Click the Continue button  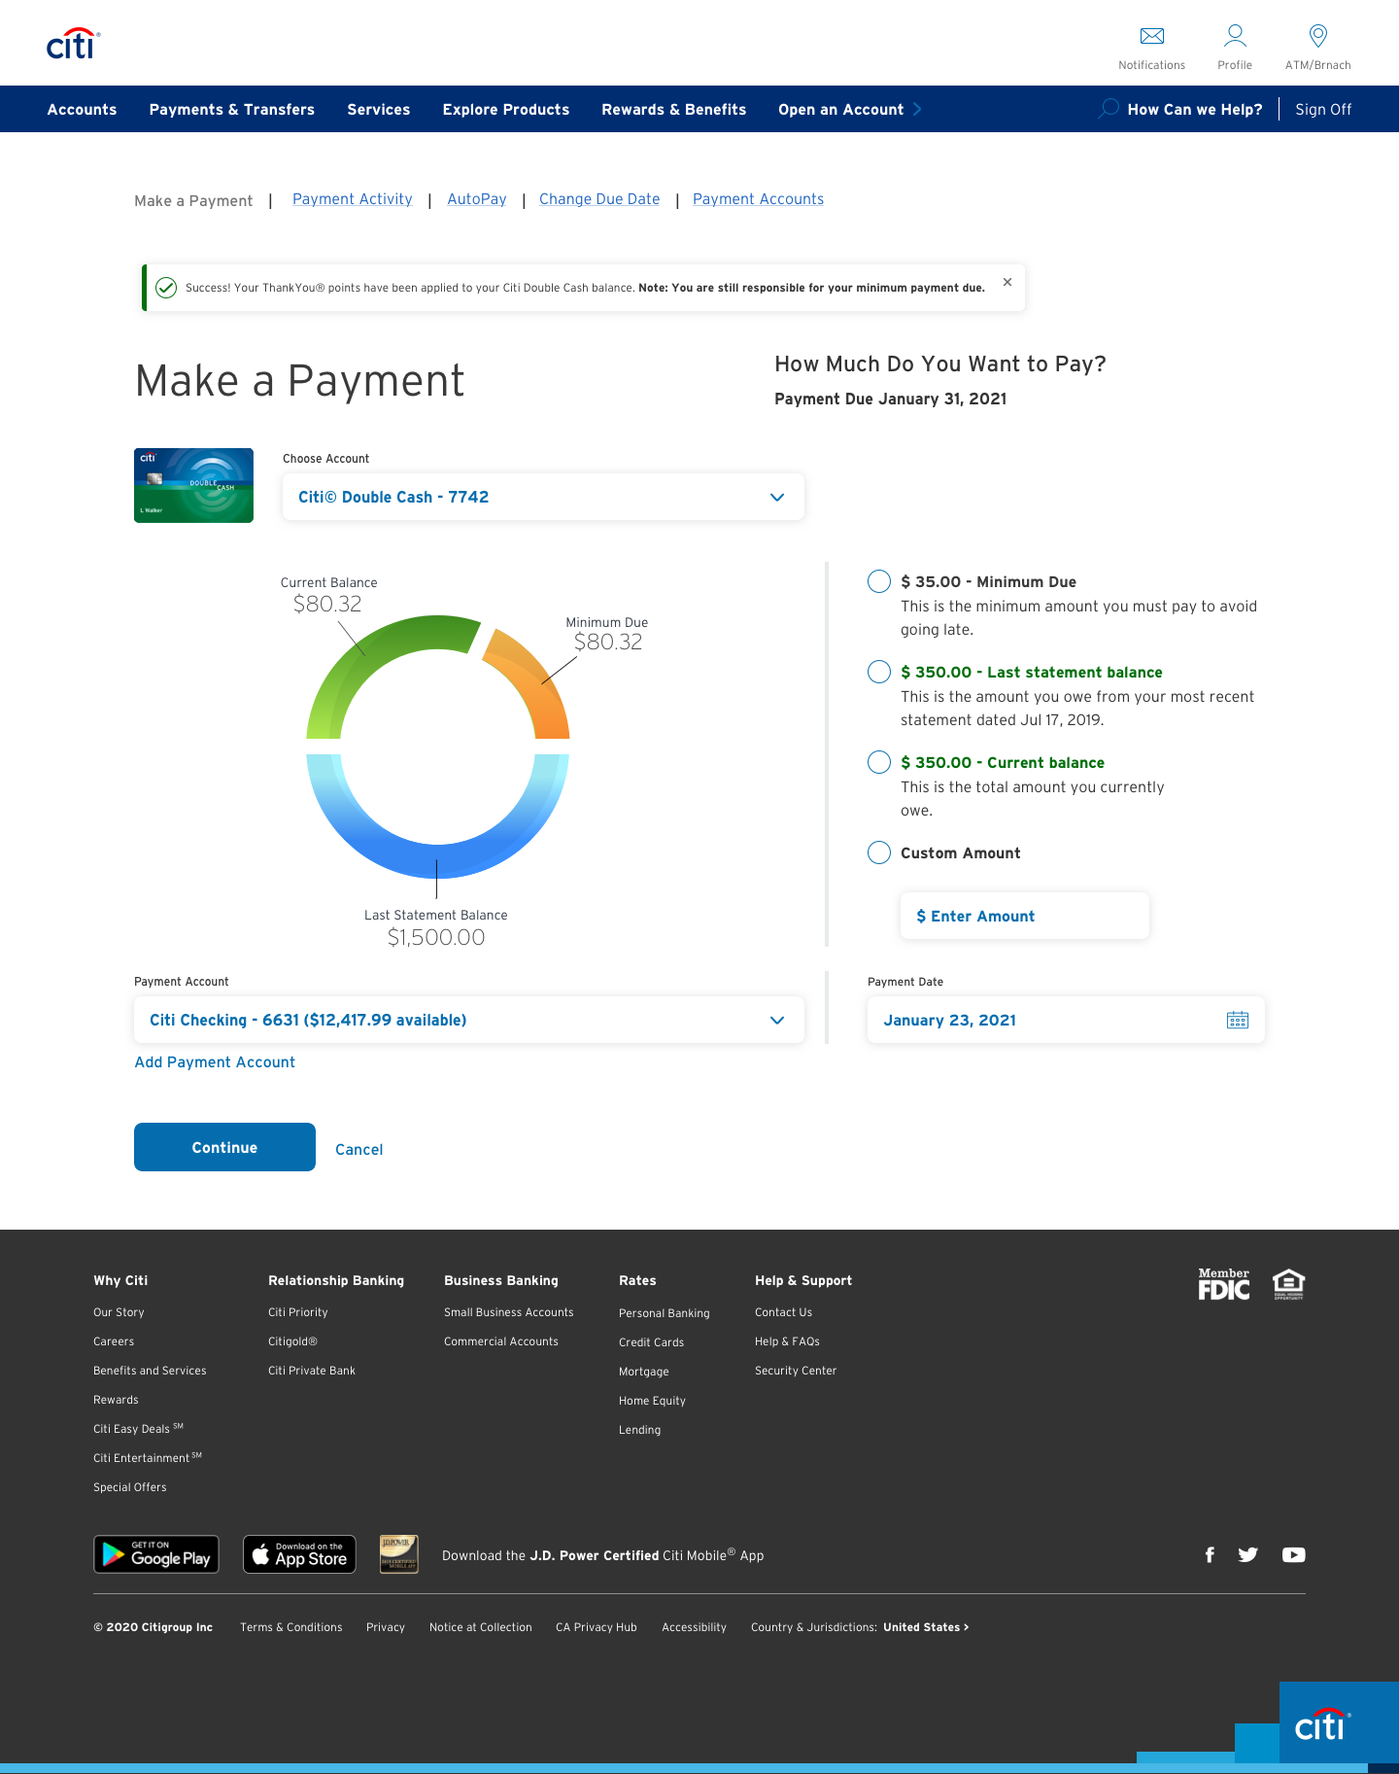[x=224, y=1147]
